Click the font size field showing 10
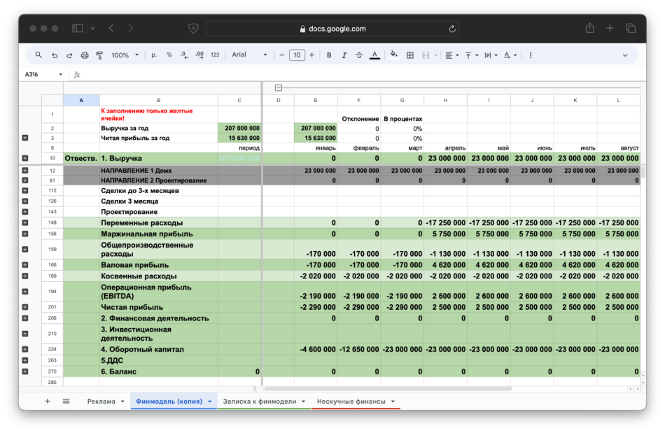The width and height of the screenshot is (665, 433). [x=297, y=55]
